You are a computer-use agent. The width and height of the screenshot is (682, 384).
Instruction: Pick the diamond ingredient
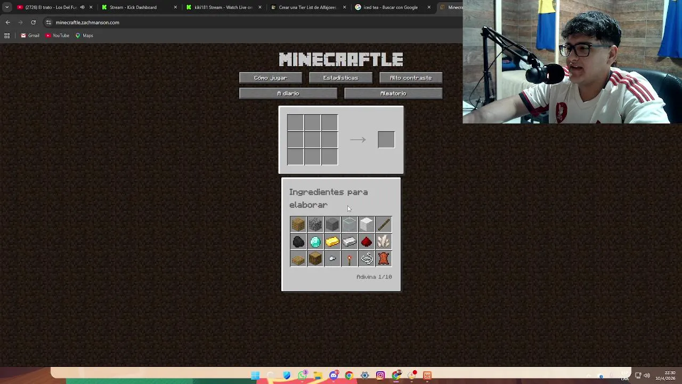click(x=315, y=242)
